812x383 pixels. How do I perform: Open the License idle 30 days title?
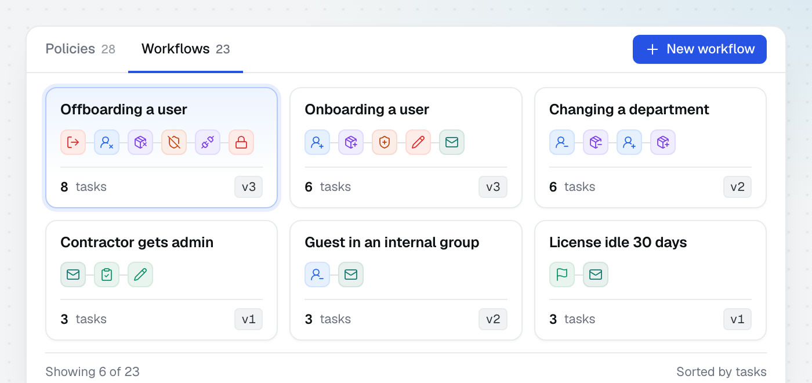tap(618, 242)
